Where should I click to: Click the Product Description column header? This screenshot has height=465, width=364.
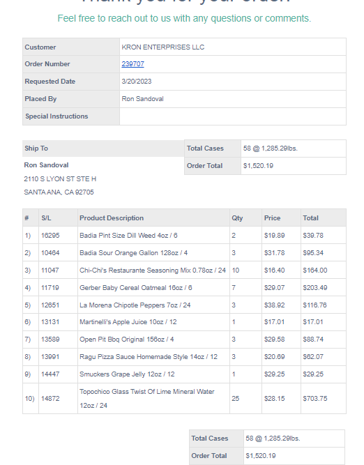click(x=112, y=218)
